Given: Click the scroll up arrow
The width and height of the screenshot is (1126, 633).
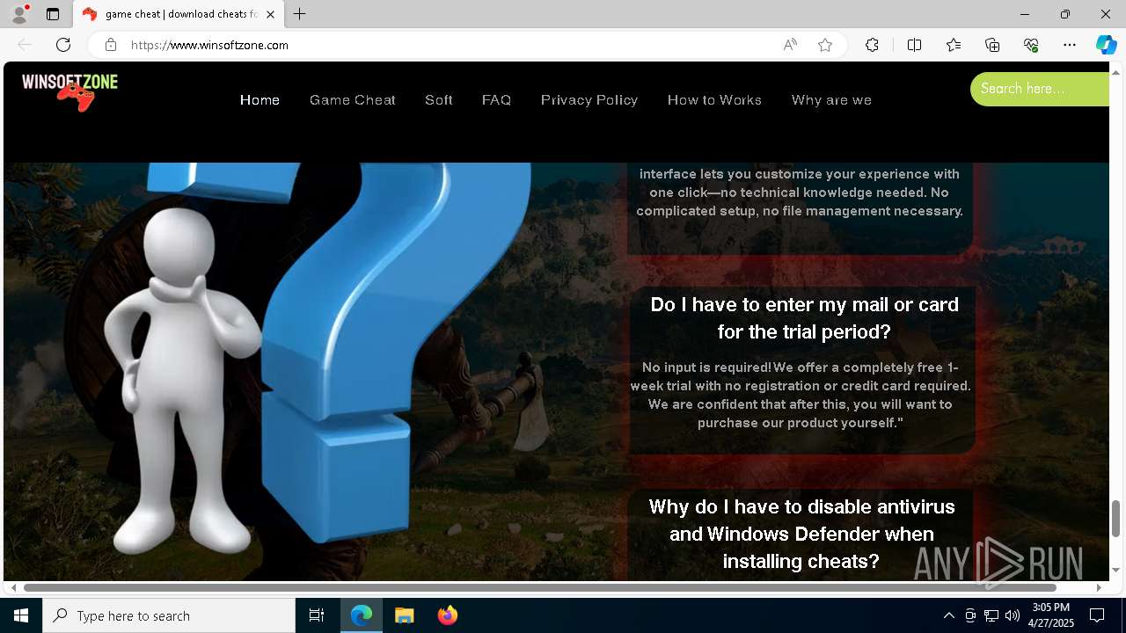Looking at the screenshot, I should [1116, 71].
